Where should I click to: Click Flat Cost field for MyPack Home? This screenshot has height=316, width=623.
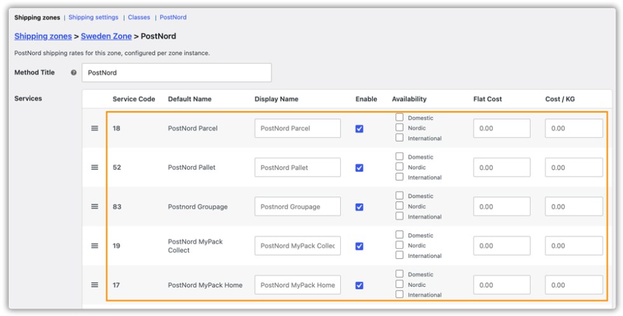(x=502, y=285)
